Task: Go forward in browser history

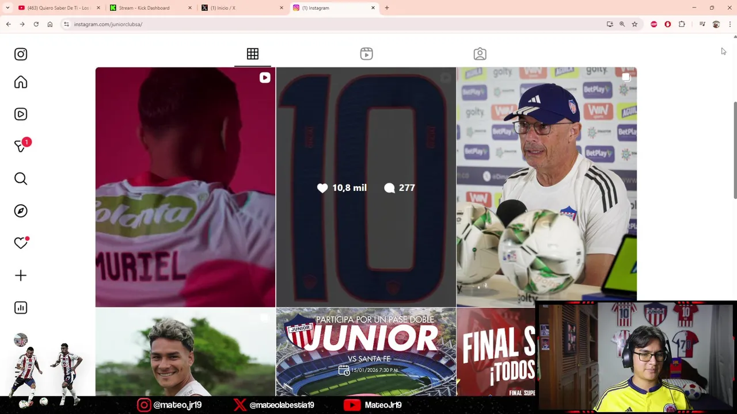Action: pos(22,24)
